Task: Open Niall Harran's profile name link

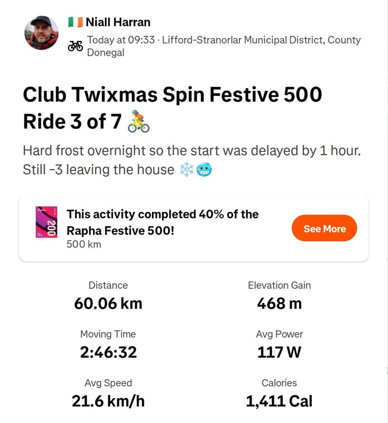Action: tap(118, 22)
